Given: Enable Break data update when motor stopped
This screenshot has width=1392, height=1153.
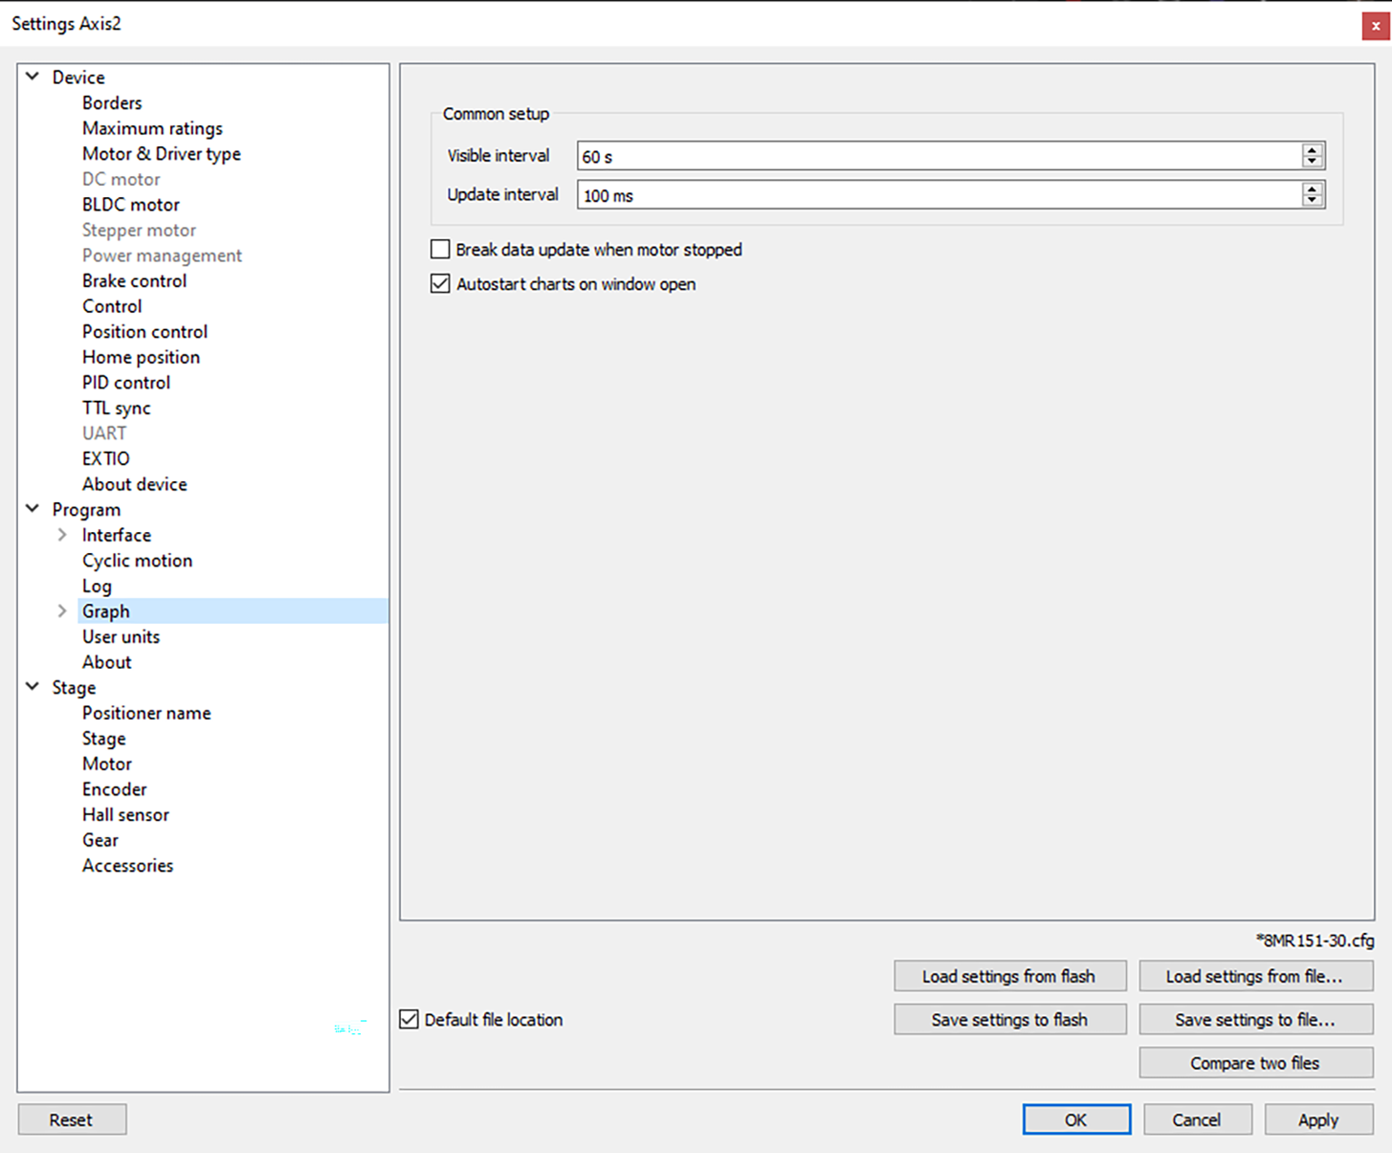Looking at the screenshot, I should pos(440,250).
